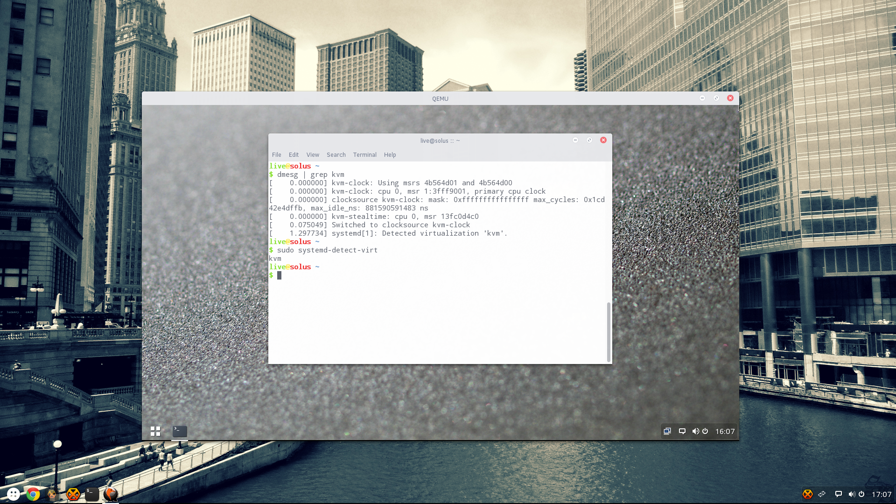Screen dimensions: 896x504
Task: Click the guest network computers tray icon
Action: click(x=667, y=431)
